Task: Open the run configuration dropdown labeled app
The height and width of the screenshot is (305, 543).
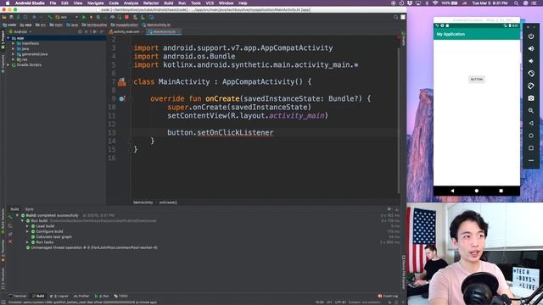Action: (67, 17)
